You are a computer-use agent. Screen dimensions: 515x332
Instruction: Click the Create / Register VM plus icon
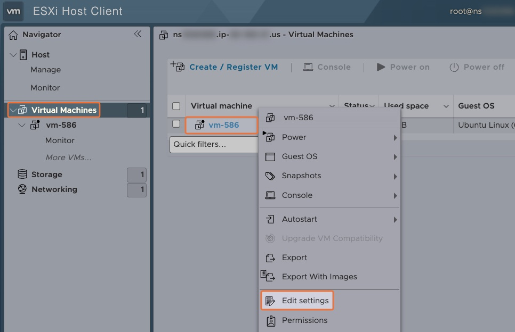coord(178,66)
